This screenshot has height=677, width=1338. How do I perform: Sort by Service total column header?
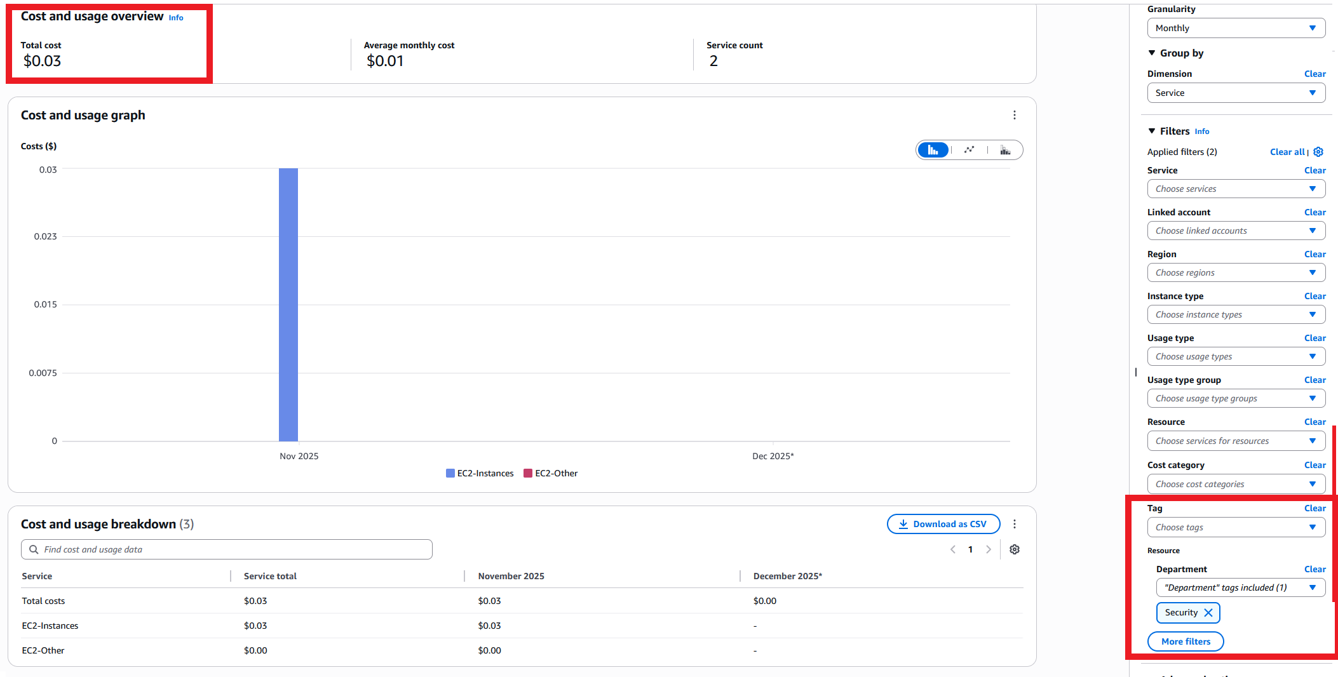coord(270,576)
